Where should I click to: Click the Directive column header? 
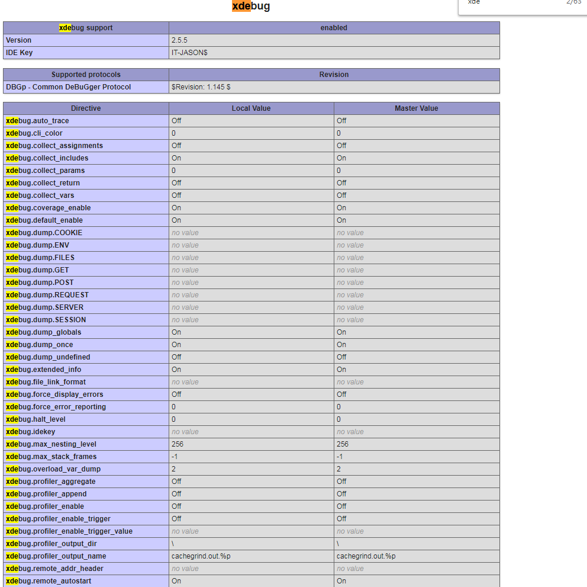tap(86, 108)
